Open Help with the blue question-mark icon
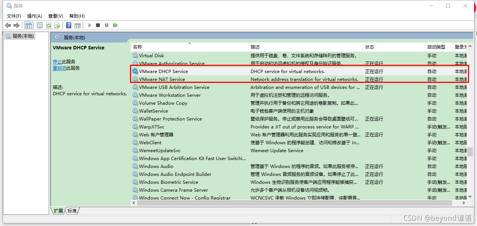The width and height of the screenshot is (477, 226). point(69,25)
